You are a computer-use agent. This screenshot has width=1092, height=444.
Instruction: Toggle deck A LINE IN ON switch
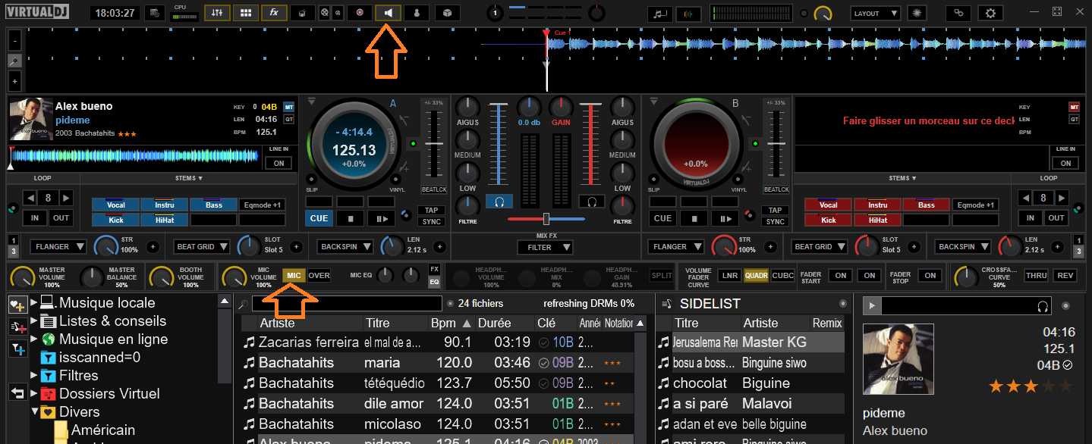278,163
